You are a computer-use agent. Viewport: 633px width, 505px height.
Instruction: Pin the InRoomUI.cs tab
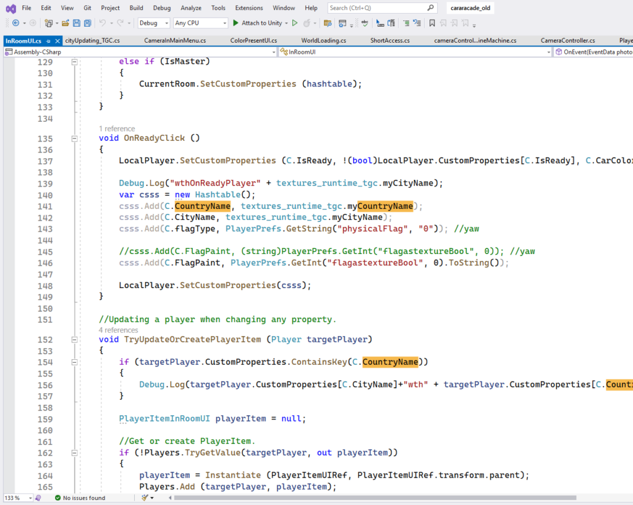tap(48, 41)
